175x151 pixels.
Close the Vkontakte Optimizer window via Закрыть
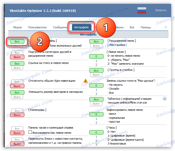click(161, 10)
